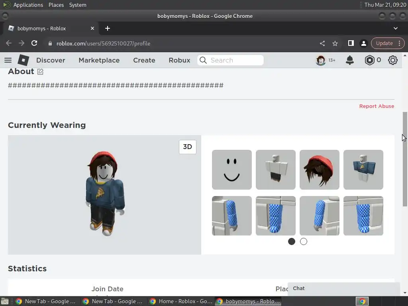Image resolution: width=408 pixels, height=306 pixels.
Task: Click the user avatar headshot in navbar
Action: (x=321, y=60)
